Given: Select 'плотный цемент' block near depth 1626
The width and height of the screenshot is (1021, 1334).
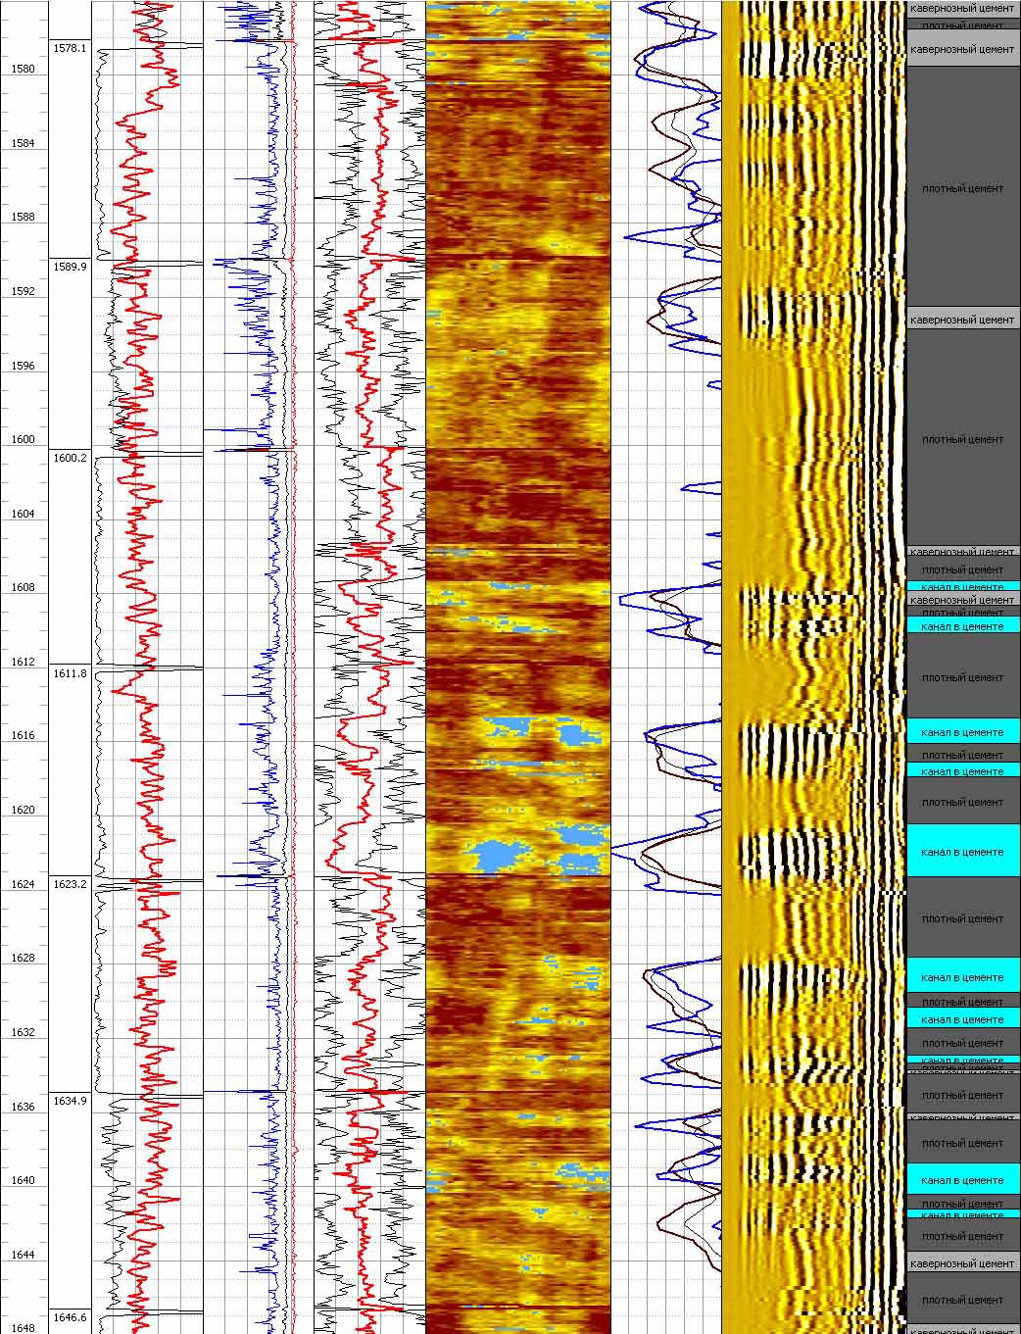Looking at the screenshot, I should pyautogui.click(x=963, y=918).
